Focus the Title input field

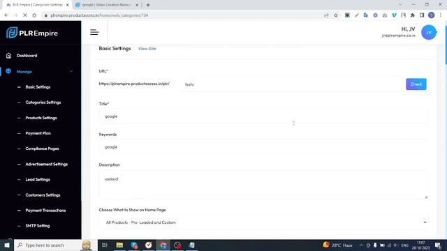[263, 116]
